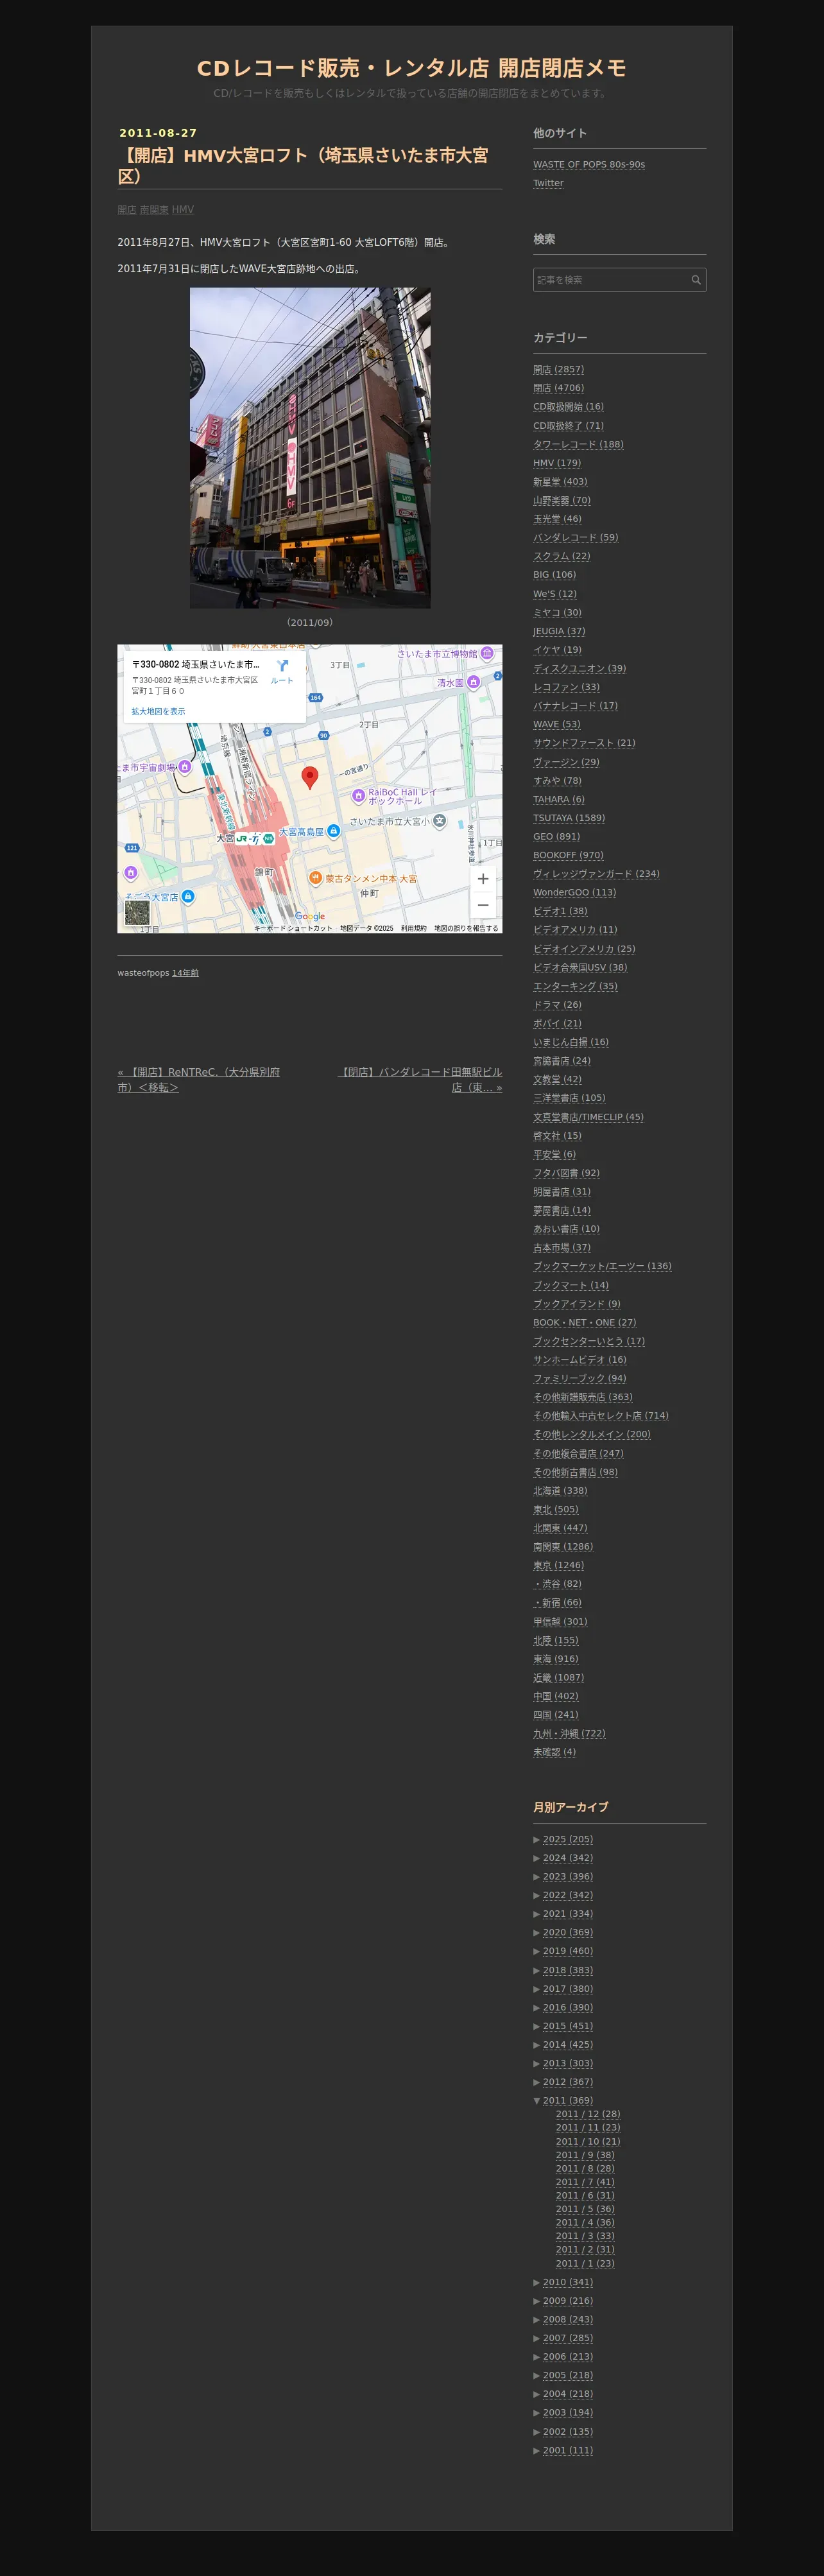Open WASTE OF POPS 80s-90s site
Viewport: 824px width, 2576px height.
point(589,164)
